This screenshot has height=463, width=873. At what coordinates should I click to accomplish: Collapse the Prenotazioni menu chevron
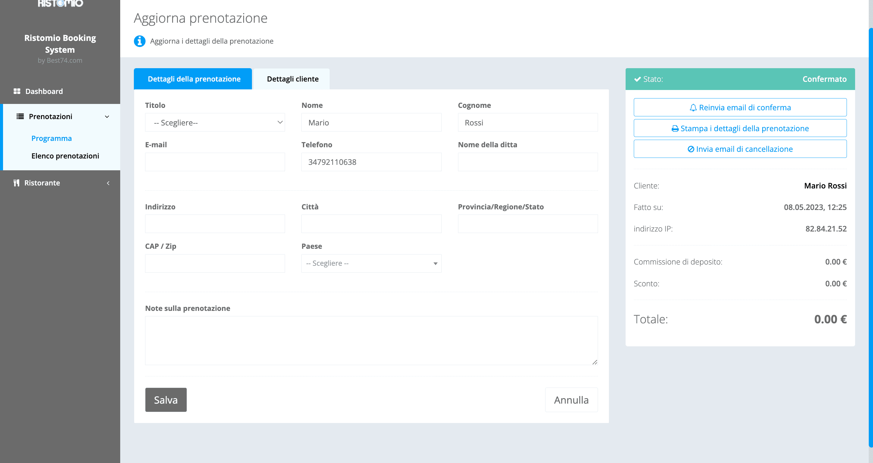pos(107,116)
